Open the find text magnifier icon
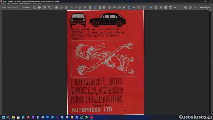This screenshot has height=120, width=213. click(49, 7)
